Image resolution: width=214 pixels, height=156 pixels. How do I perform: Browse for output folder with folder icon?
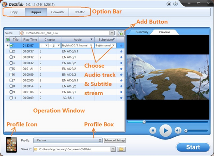121,149
